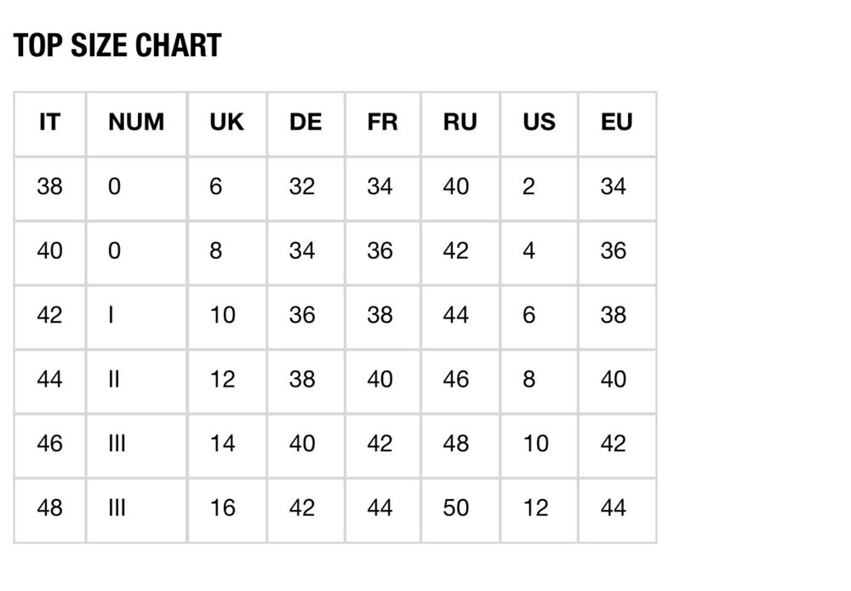Select the US column header
The image size is (851, 591).
[x=540, y=124]
